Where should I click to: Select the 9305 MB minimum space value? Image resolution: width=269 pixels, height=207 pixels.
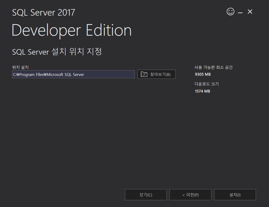[x=203, y=74]
